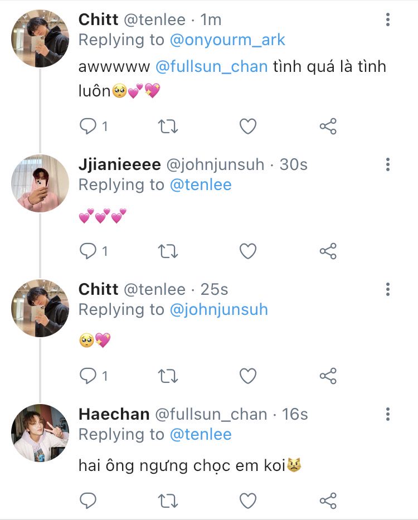Retweet Haechan's tweet
The height and width of the screenshot is (520, 418).
168,501
